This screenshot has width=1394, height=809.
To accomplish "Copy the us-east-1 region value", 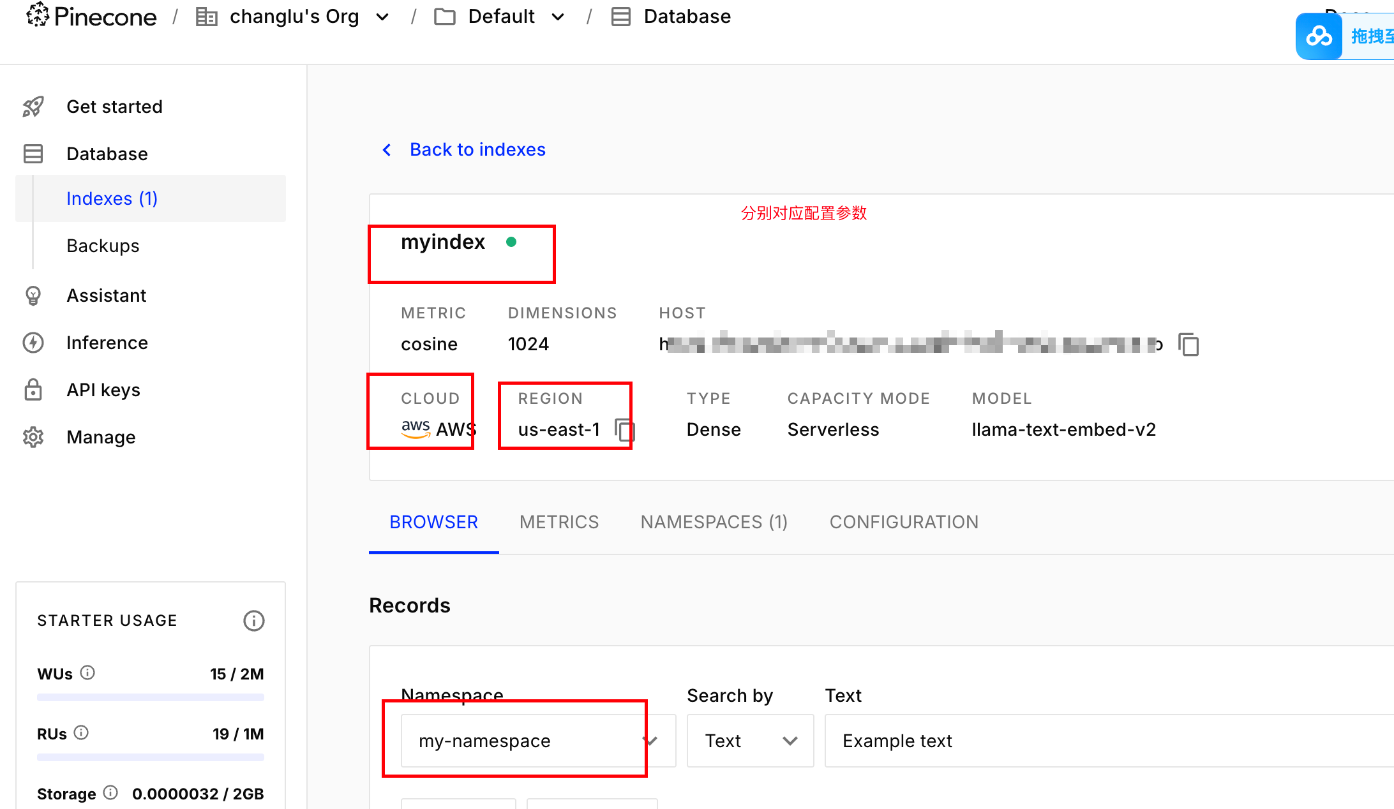I will tap(624, 430).
